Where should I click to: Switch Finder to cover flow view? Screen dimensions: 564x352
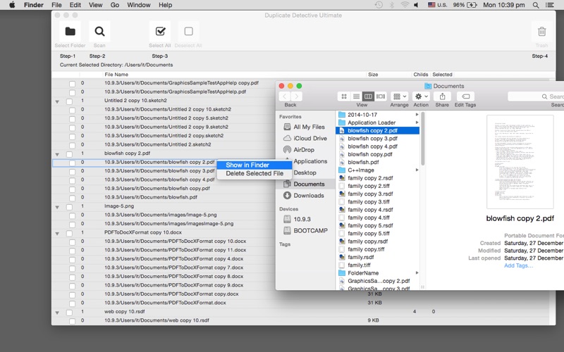coord(381,96)
